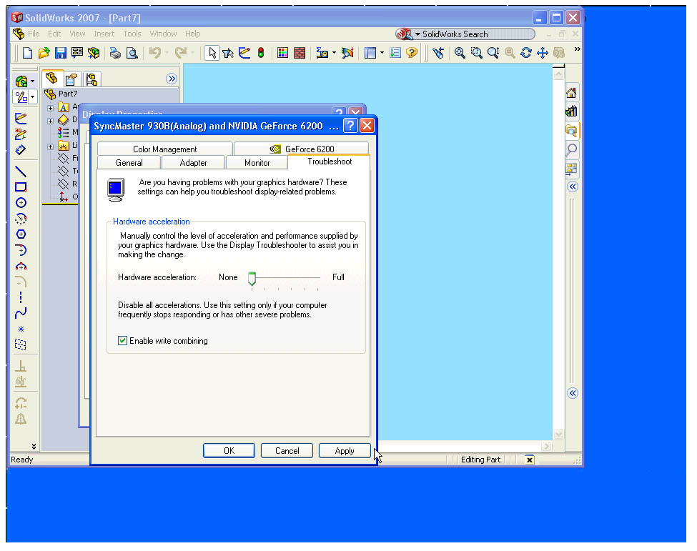Click the Sketch pencil icon in the left toolbar

[21, 118]
